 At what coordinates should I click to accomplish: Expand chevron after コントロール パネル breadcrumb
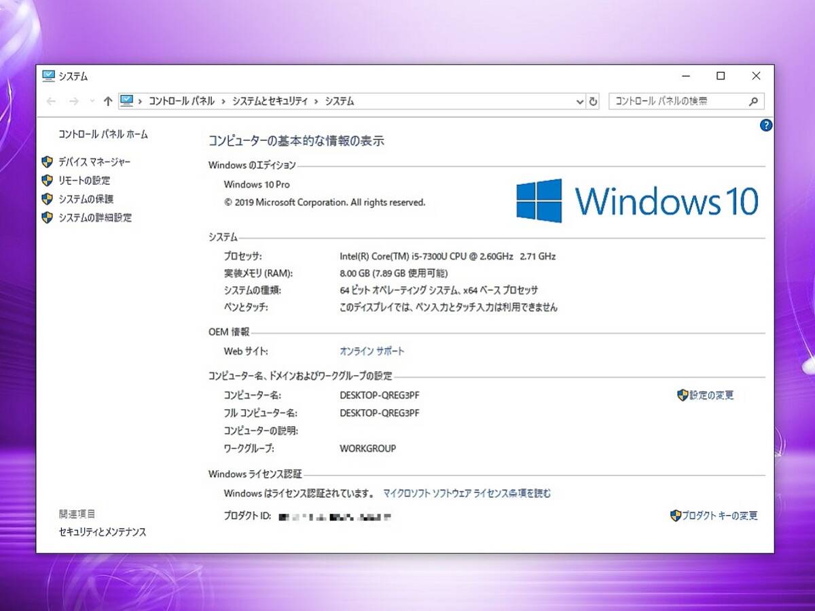pyautogui.click(x=223, y=101)
